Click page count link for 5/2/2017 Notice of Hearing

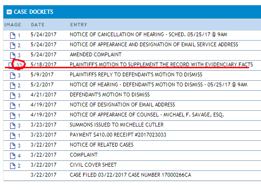tap(19, 85)
